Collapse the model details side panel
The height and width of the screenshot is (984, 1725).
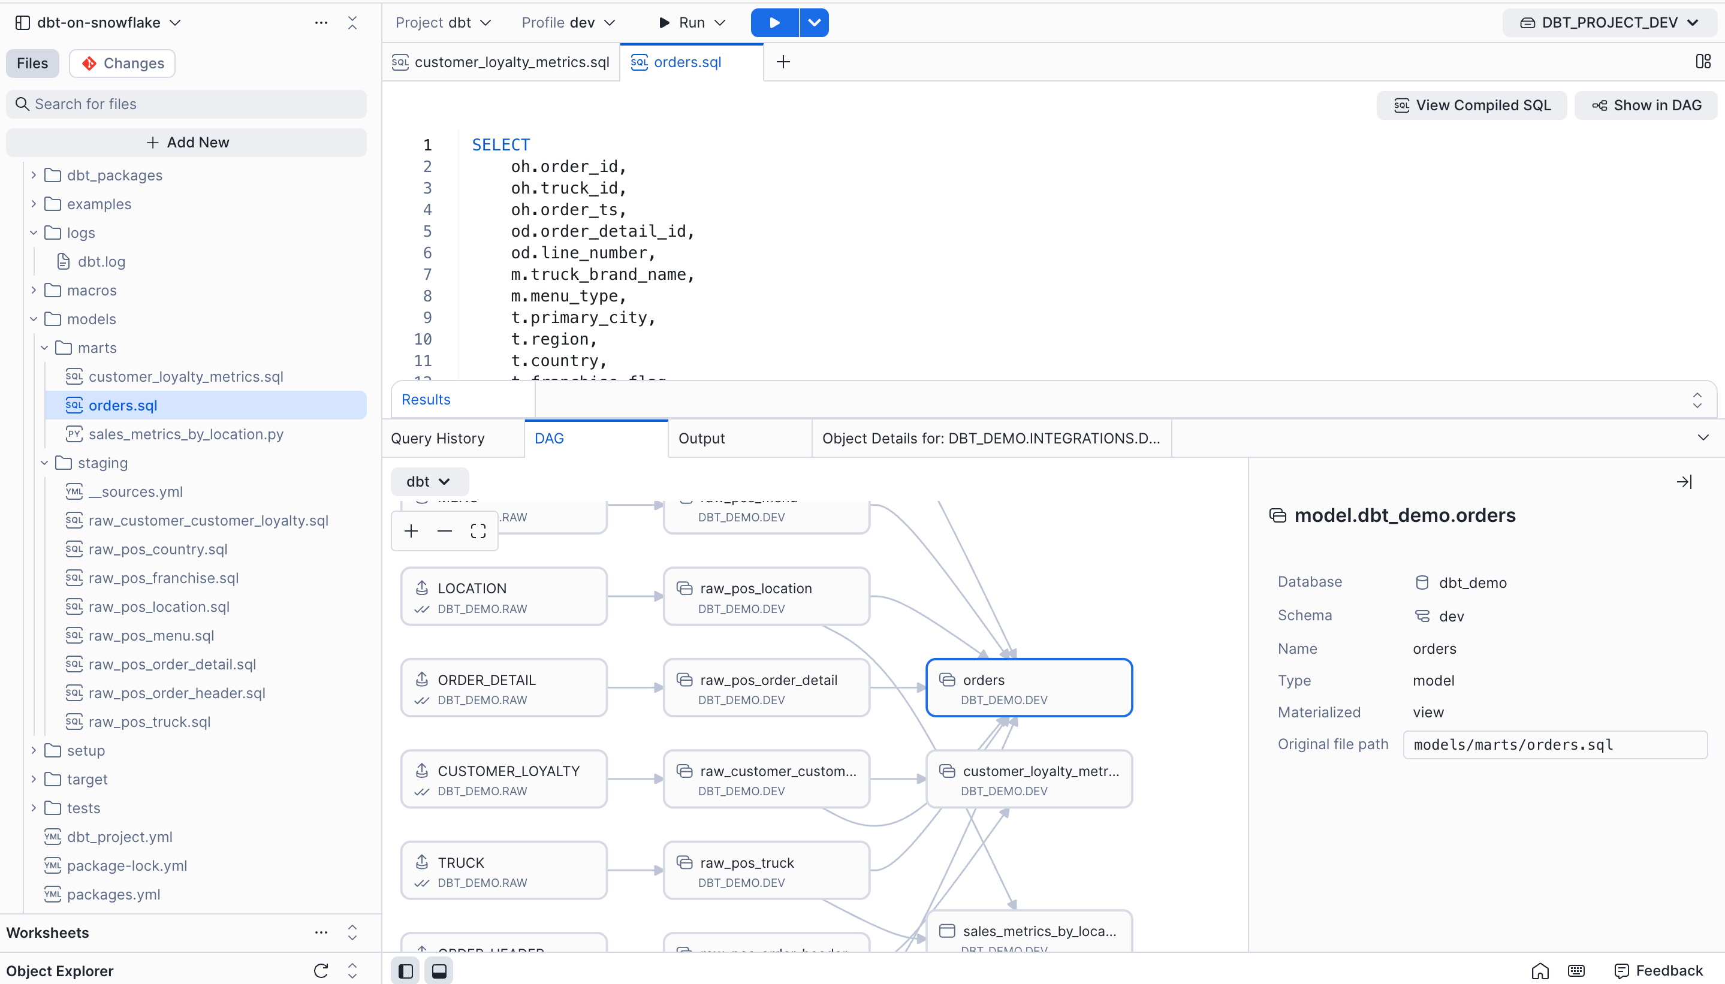coord(1684,482)
